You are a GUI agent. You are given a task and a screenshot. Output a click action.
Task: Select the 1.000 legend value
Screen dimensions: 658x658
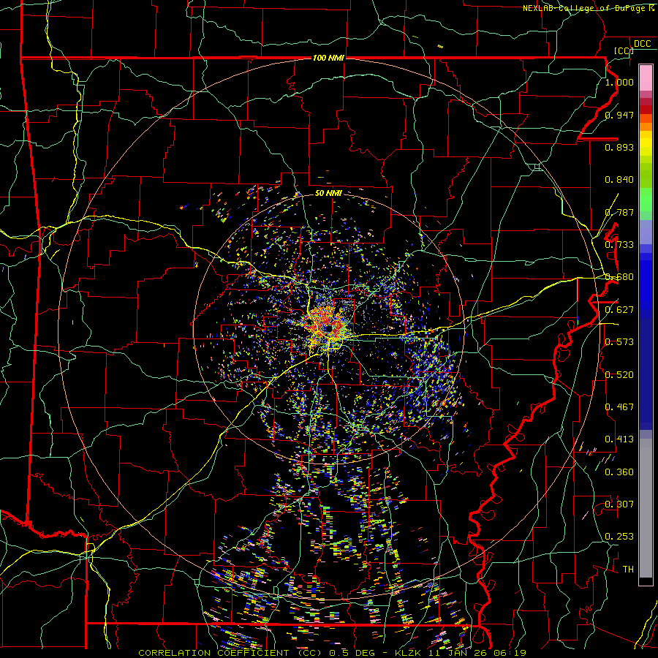pos(619,82)
